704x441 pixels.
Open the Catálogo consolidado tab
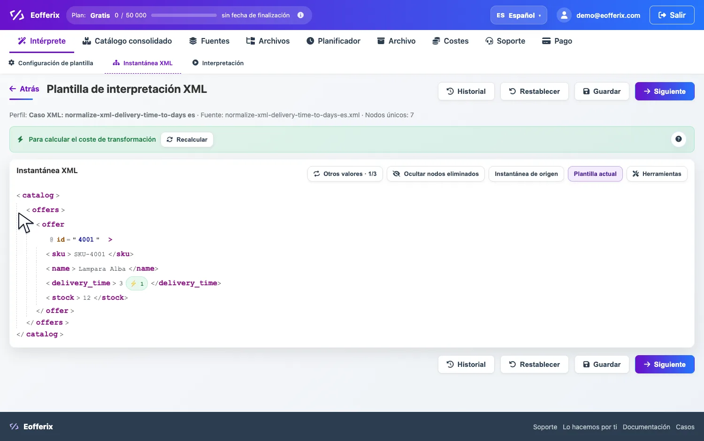tap(127, 41)
